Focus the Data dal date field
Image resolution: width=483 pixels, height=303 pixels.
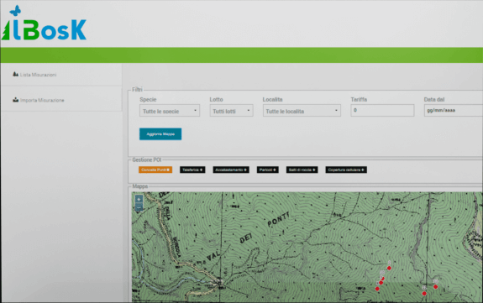tap(454, 110)
